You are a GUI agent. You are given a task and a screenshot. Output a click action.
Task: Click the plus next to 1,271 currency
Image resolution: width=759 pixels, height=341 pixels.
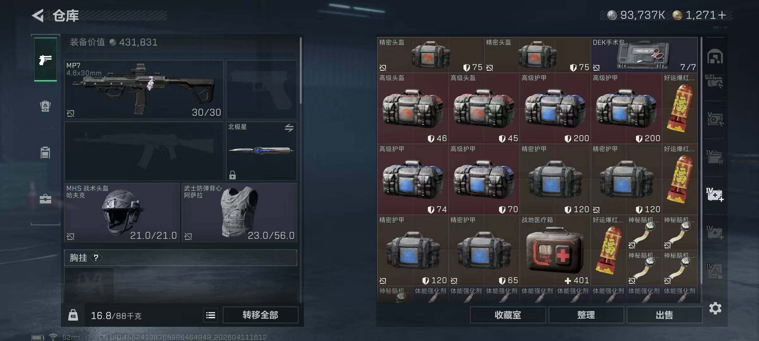point(722,15)
